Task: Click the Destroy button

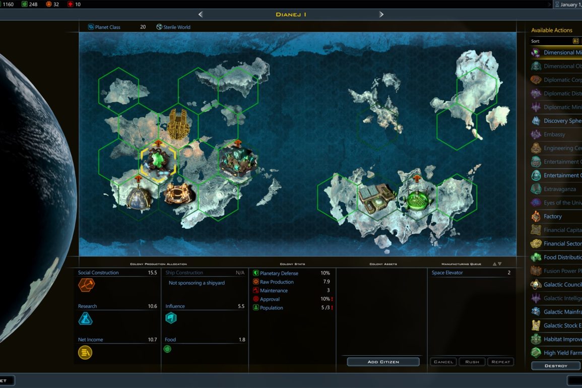Action: pyautogui.click(x=556, y=366)
